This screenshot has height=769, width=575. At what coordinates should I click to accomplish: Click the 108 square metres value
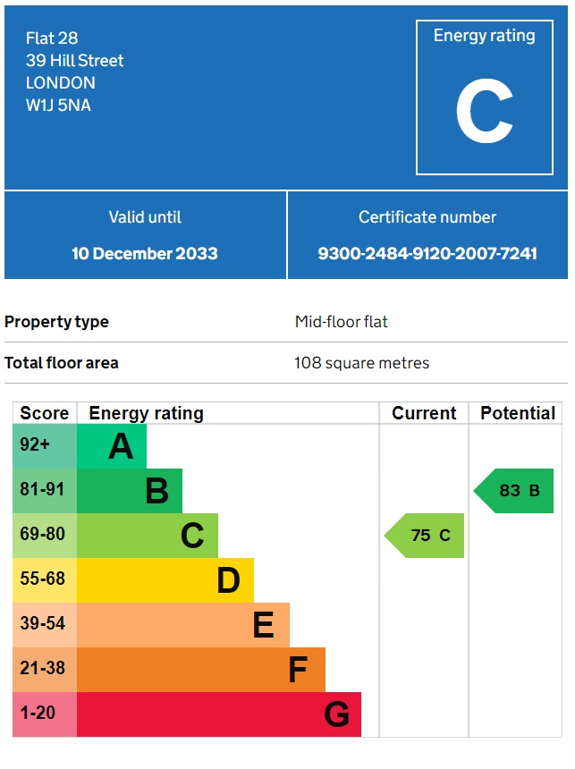[361, 363]
